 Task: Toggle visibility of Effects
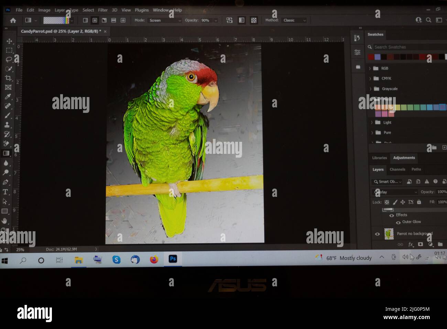(x=391, y=215)
